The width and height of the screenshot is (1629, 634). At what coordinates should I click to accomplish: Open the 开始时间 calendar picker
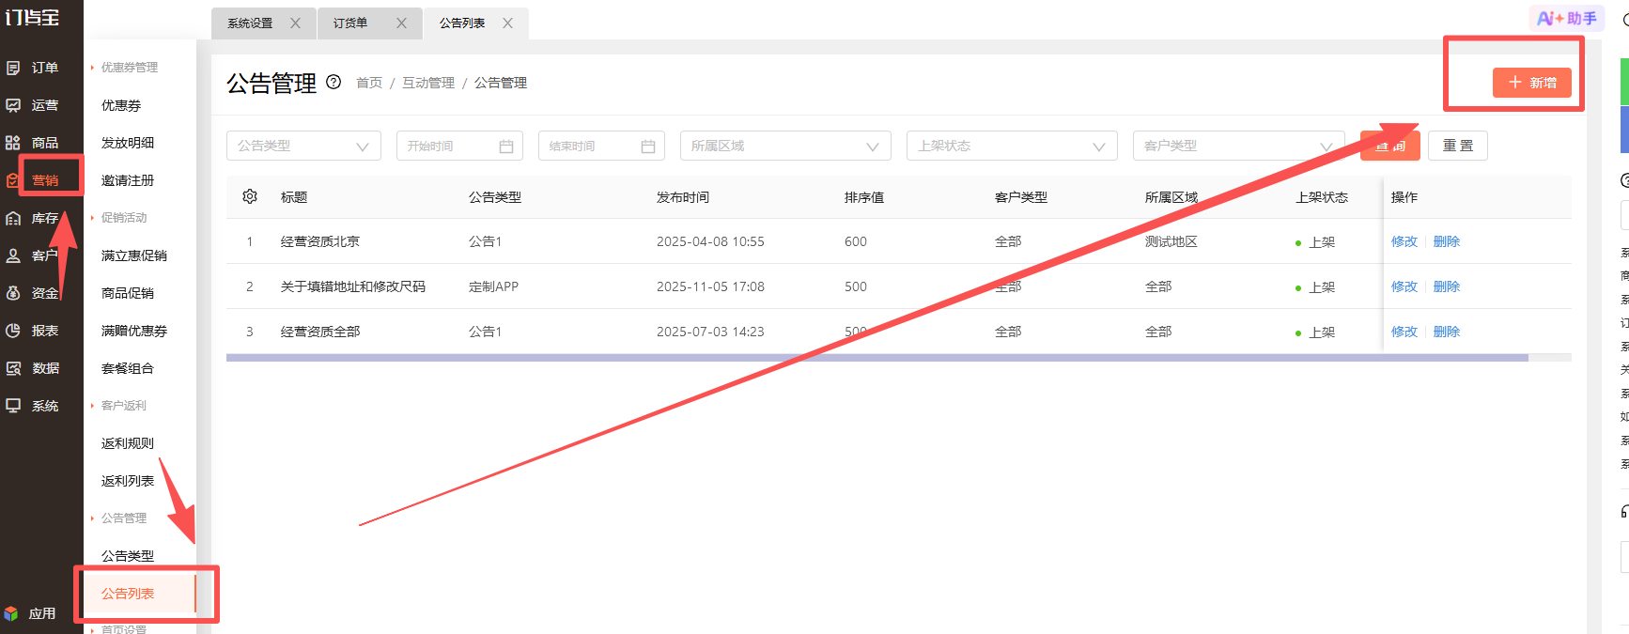coord(506,147)
